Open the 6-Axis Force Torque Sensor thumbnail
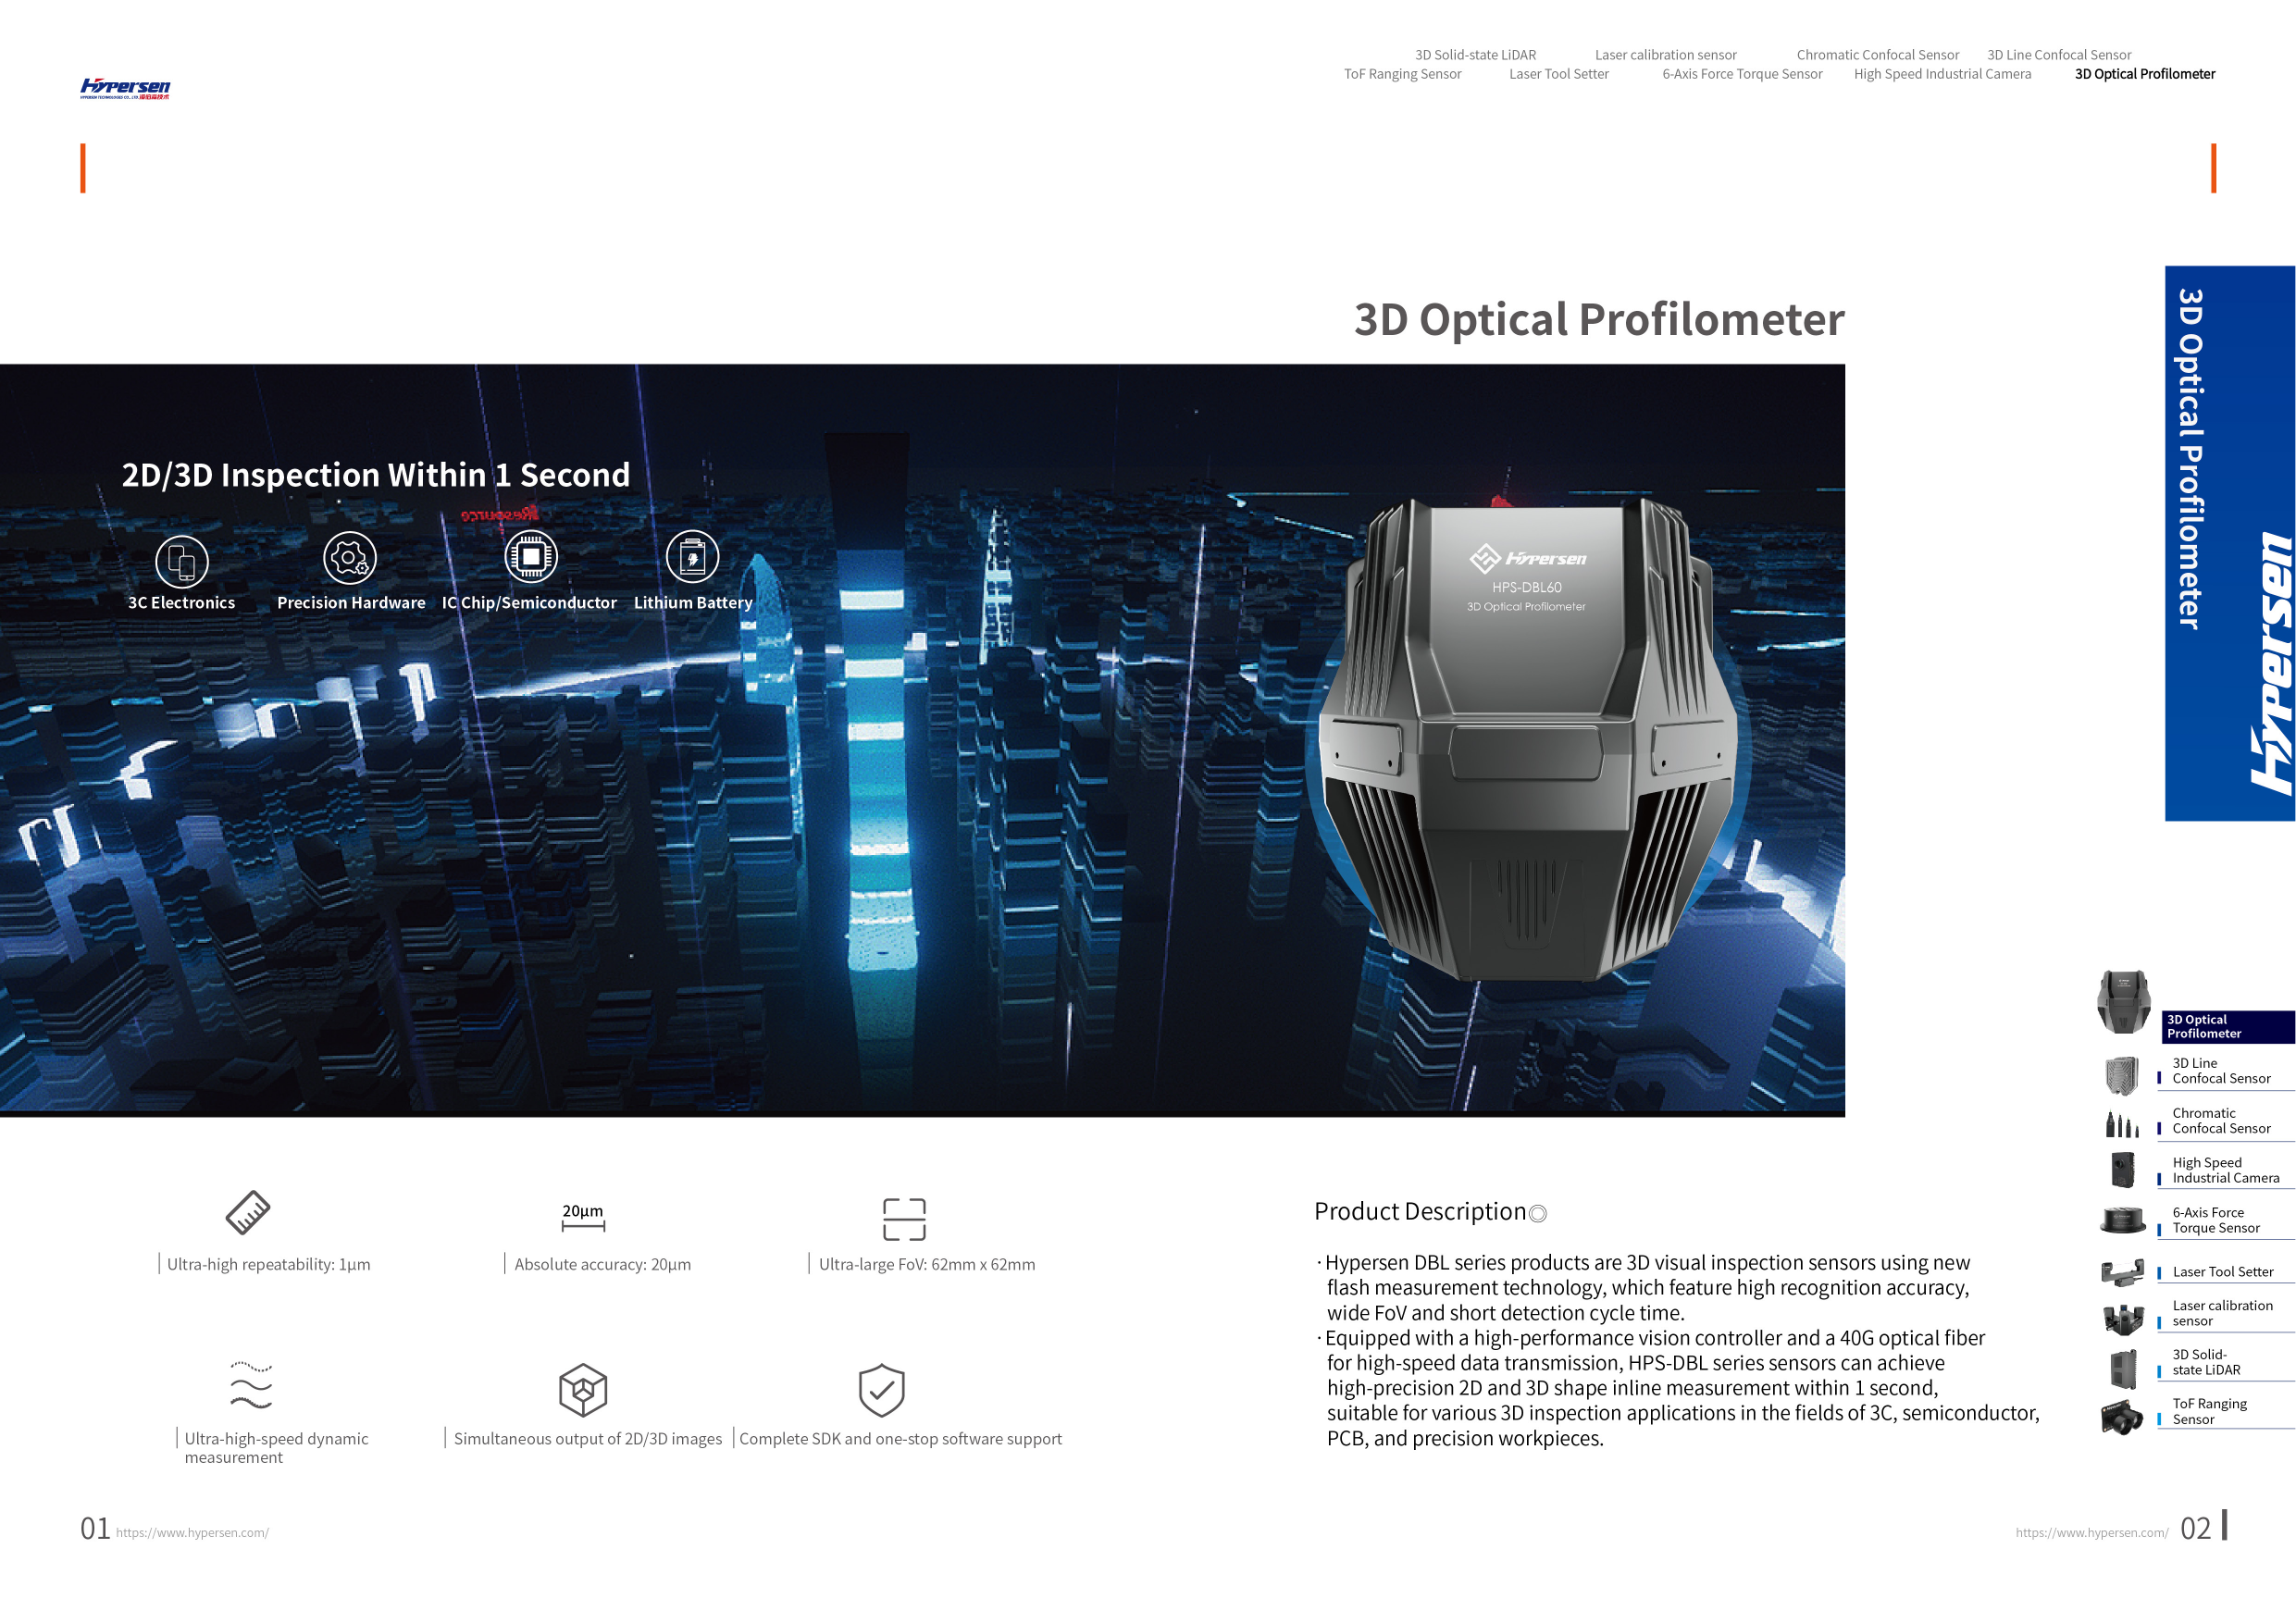2296x1623 pixels. pos(2124,1220)
